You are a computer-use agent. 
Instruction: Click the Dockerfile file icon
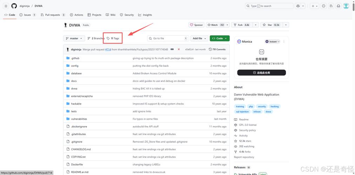pos(68,164)
